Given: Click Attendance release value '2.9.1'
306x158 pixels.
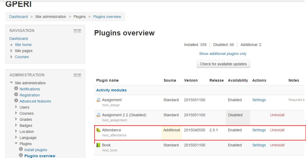Looking at the screenshot, I should tap(213, 130).
